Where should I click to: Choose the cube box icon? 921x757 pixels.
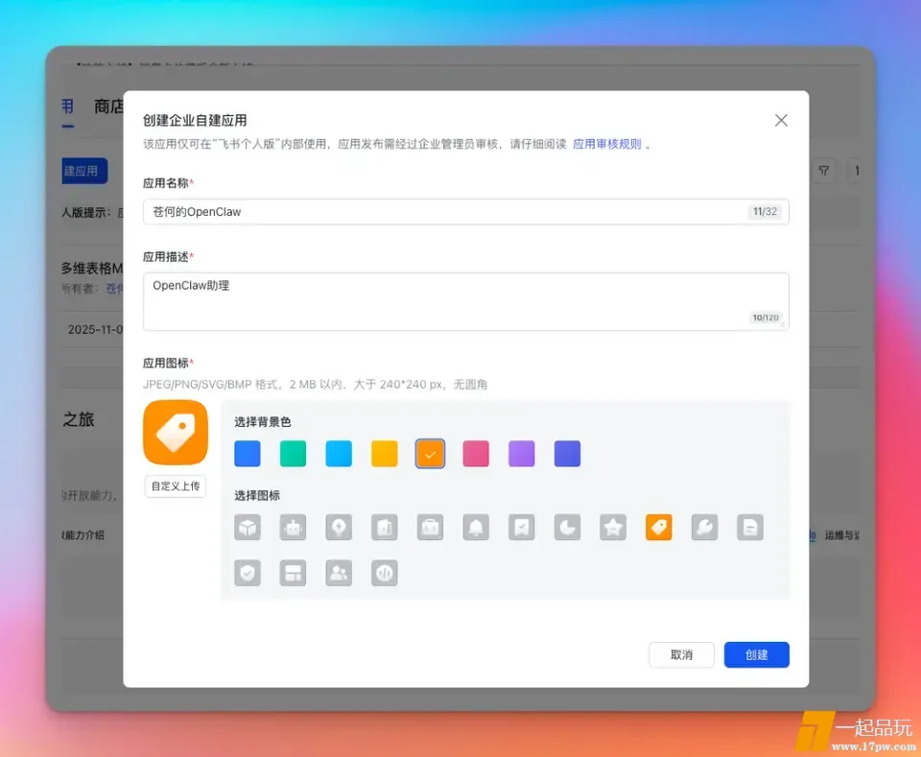[248, 527]
